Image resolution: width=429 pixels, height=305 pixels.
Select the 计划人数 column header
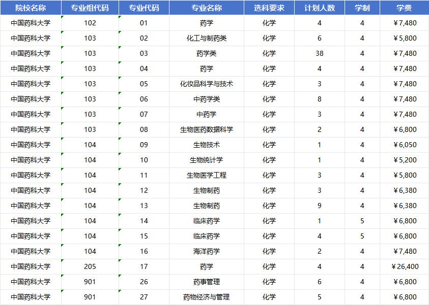(320, 8)
